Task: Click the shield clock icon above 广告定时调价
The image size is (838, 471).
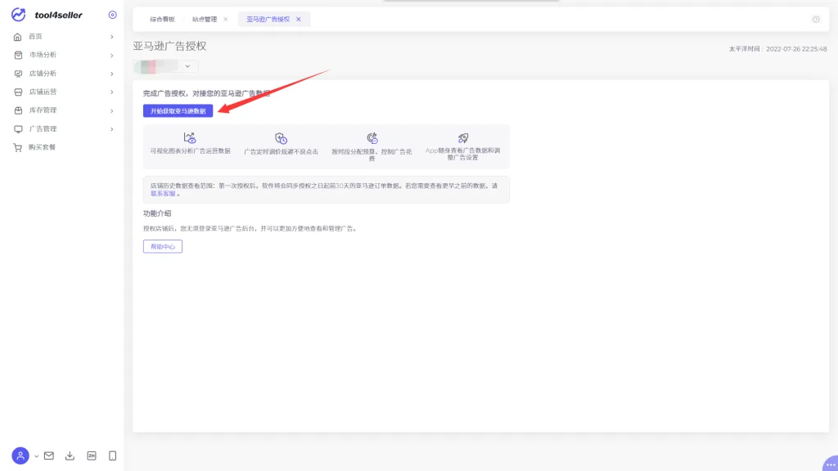Action: [282, 138]
